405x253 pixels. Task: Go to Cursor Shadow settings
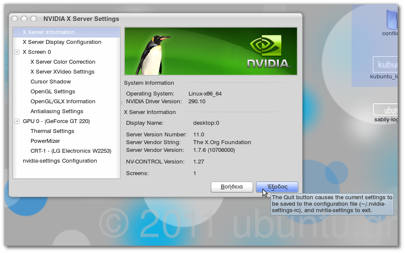(51, 82)
